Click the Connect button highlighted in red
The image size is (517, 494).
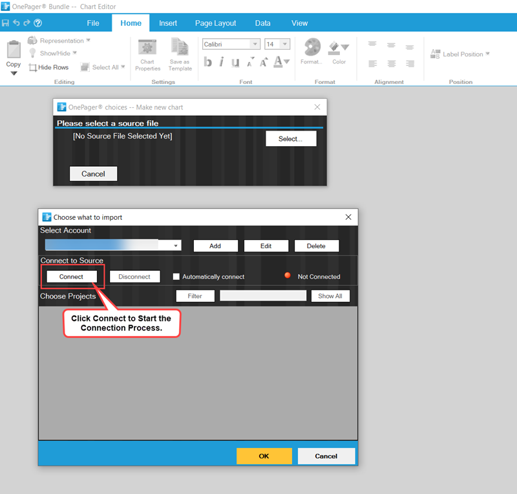(x=70, y=276)
